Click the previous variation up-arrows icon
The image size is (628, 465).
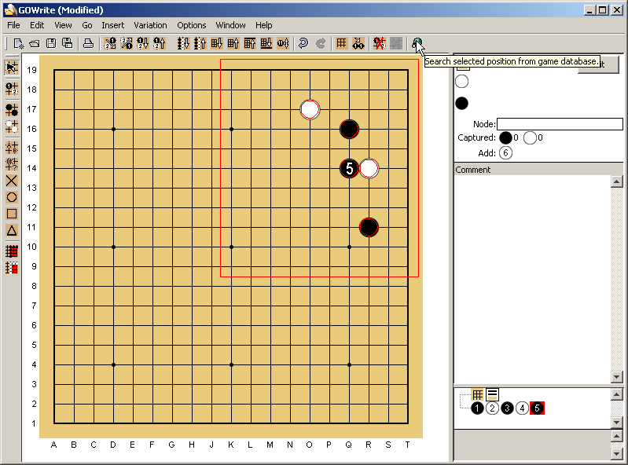200,43
